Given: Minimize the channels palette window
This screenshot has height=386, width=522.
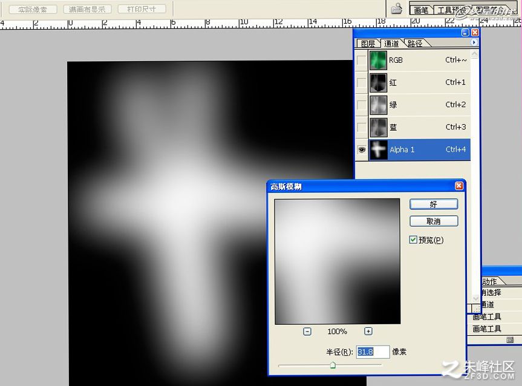Looking at the screenshot, I should [465, 32].
